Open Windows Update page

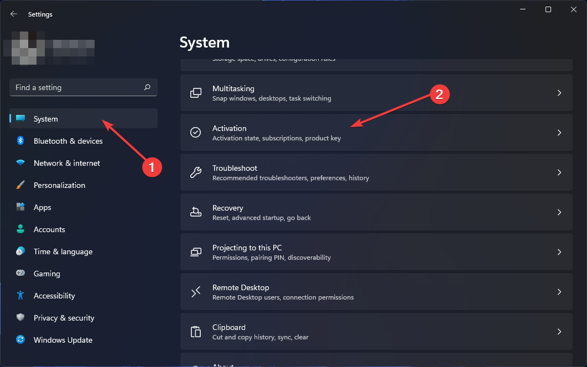[x=84, y=339]
